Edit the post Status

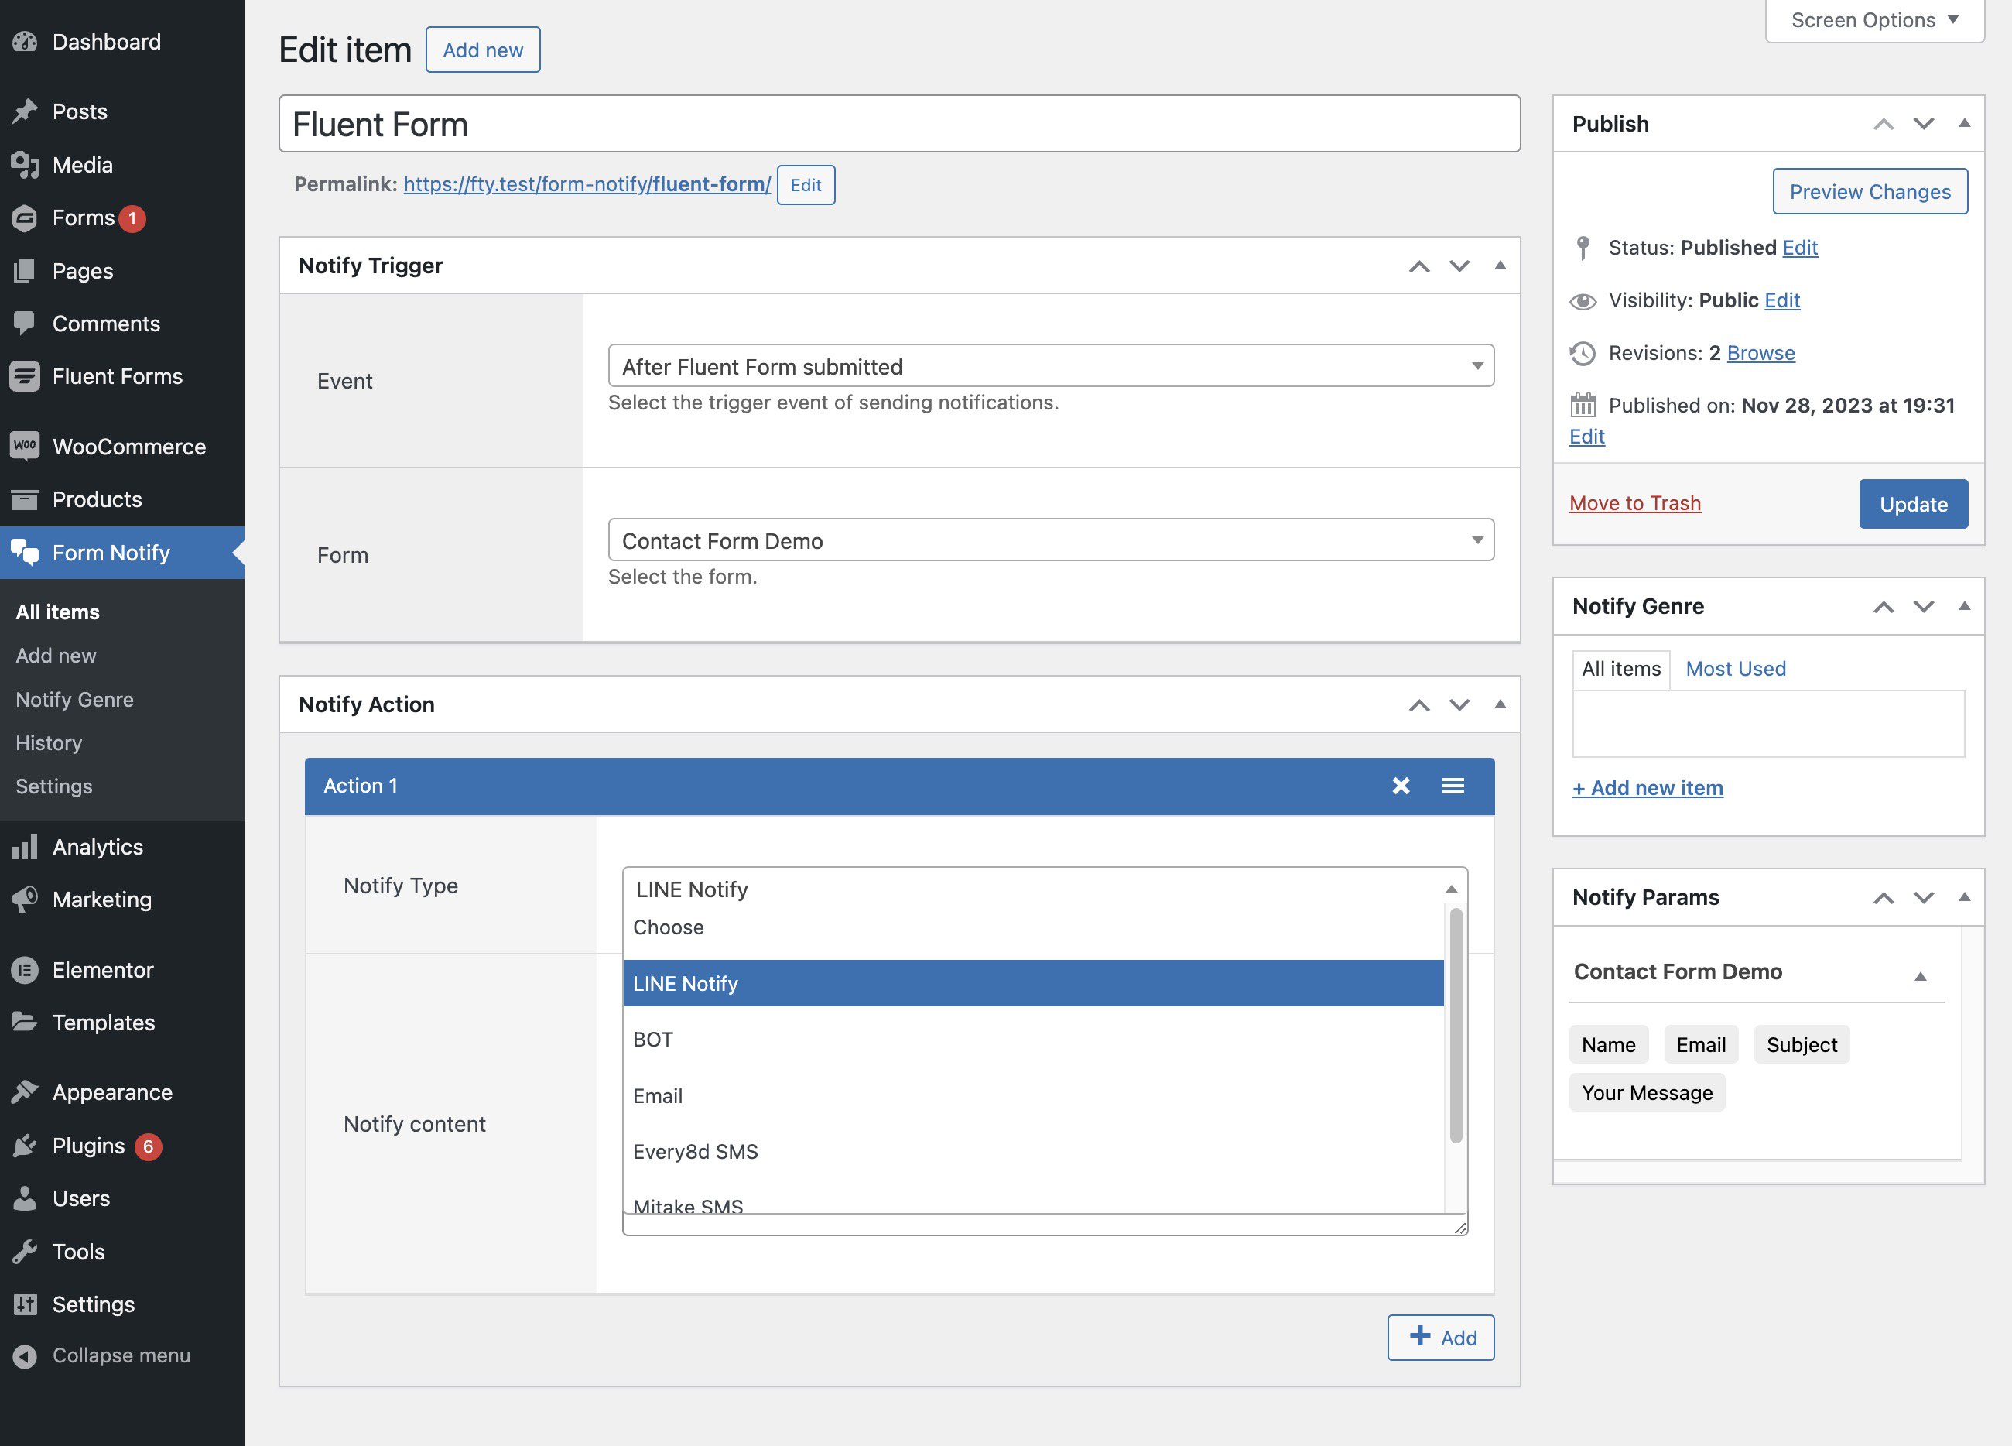click(1800, 247)
